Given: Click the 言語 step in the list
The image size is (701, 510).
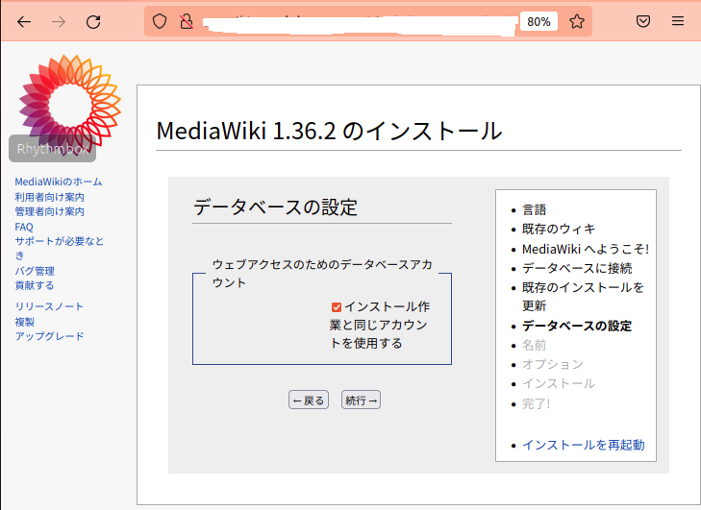Looking at the screenshot, I should click(535, 210).
